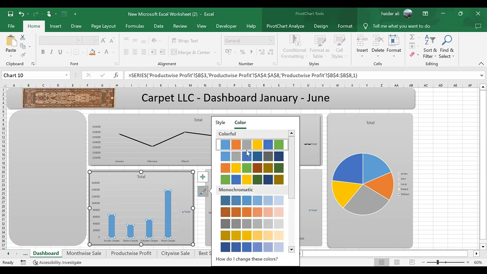Open Sort & Filter menu

click(x=430, y=47)
